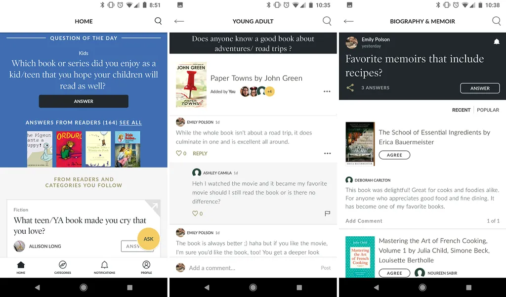506x297 pixels.
Task: Answer the Question of the Day
Action: coord(84,101)
